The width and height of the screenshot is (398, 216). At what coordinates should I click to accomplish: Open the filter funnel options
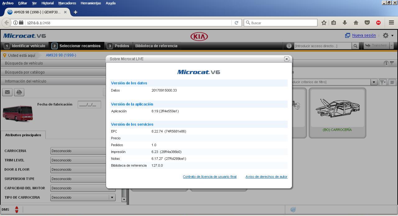(383, 82)
